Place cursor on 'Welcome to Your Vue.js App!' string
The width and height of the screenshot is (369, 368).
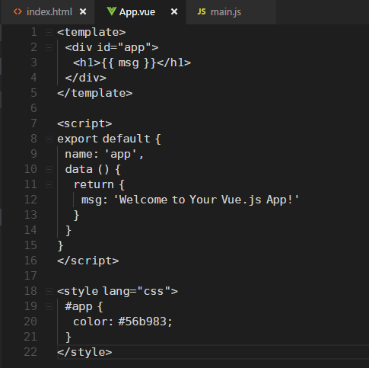(206, 200)
